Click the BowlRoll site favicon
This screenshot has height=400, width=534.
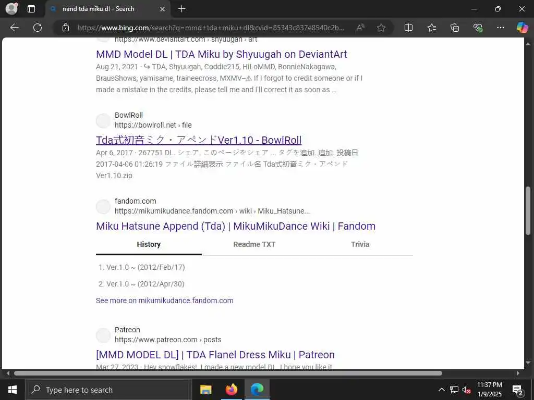[x=103, y=120]
